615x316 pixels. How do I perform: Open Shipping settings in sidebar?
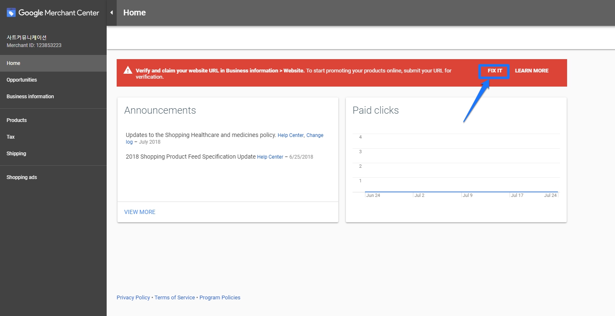[53, 154]
